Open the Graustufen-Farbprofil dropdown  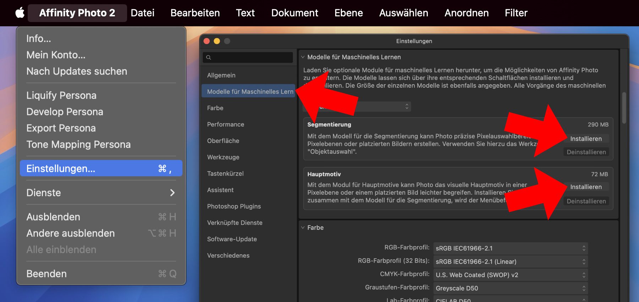510,288
